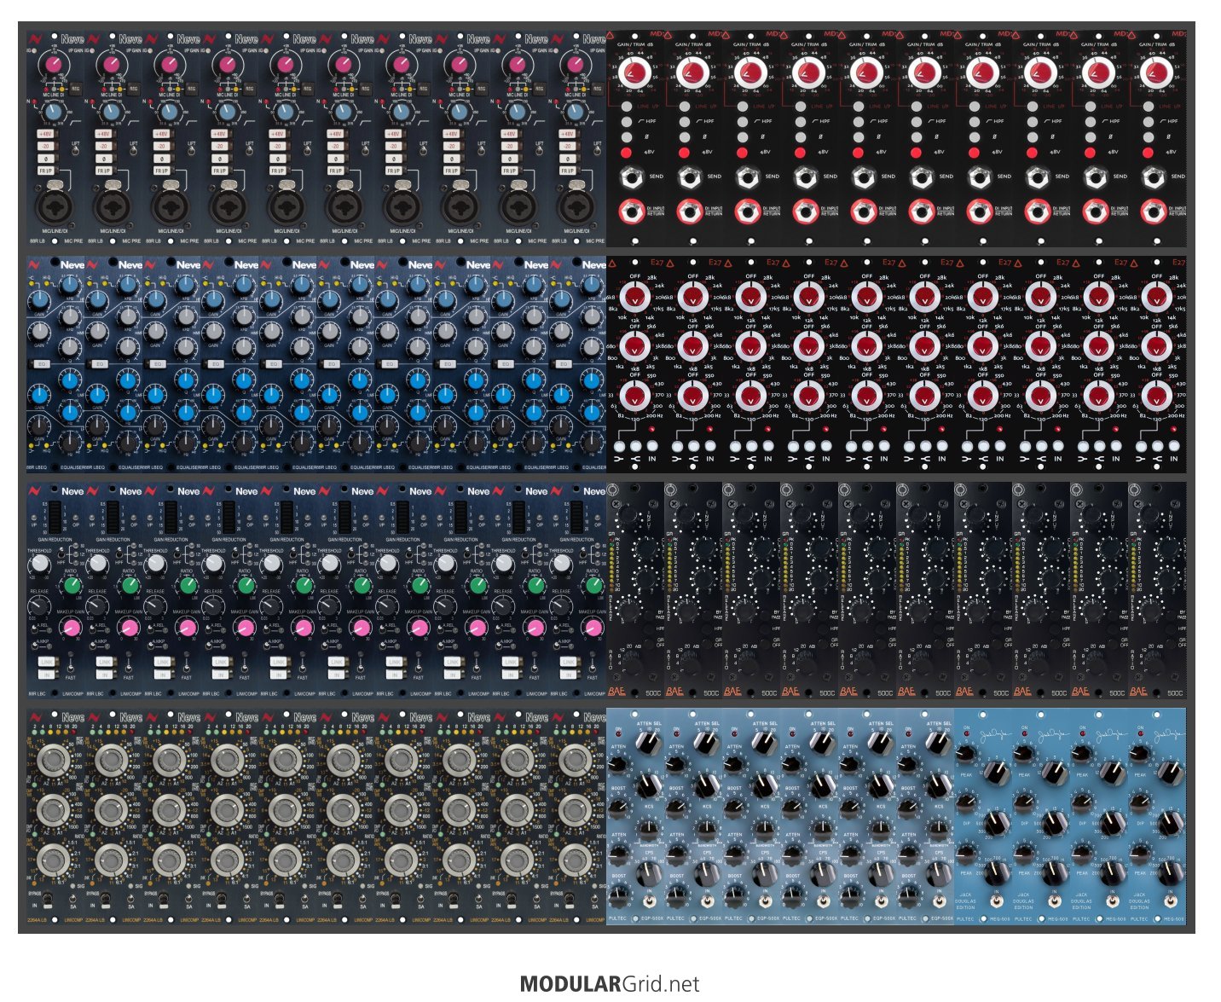Viewport: 1221px width, 1002px height.
Task: Click the ATTEN SEL knob on the sixth Pultec EQP-500X
Action: point(938,744)
